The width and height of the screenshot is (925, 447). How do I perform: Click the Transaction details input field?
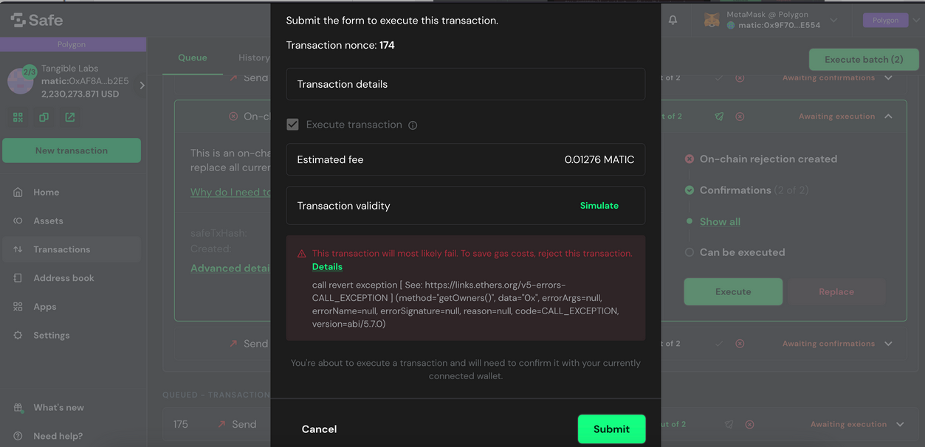click(x=465, y=83)
